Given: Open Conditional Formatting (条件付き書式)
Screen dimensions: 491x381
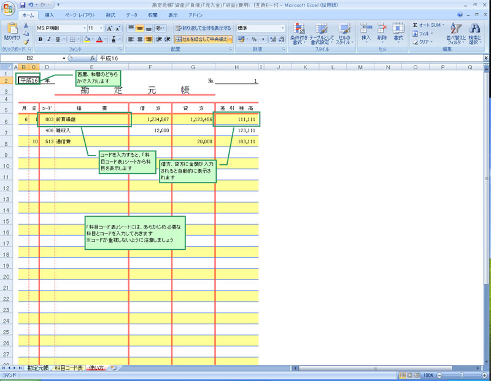Looking at the screenshot, I should pos(299,34).
